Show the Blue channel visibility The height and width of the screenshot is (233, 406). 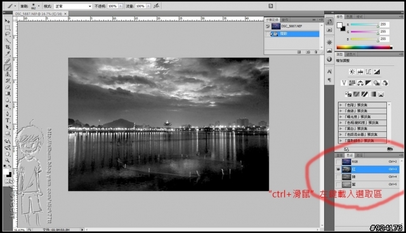tap(338, 185)
